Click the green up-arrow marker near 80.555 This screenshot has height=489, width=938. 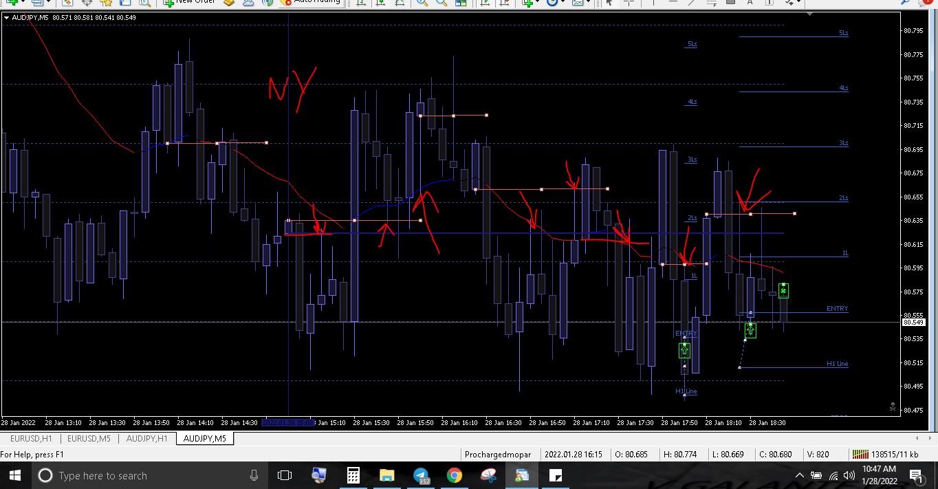point(750,331)
